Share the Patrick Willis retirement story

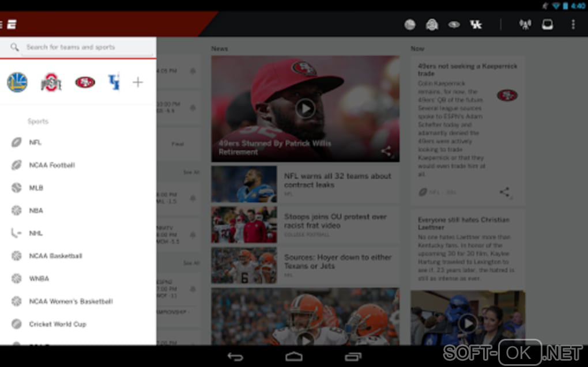point(386,152)
